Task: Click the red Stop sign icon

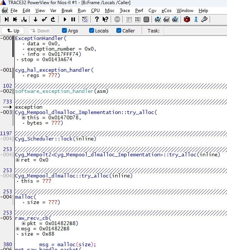Action: [x=117, y=19]
